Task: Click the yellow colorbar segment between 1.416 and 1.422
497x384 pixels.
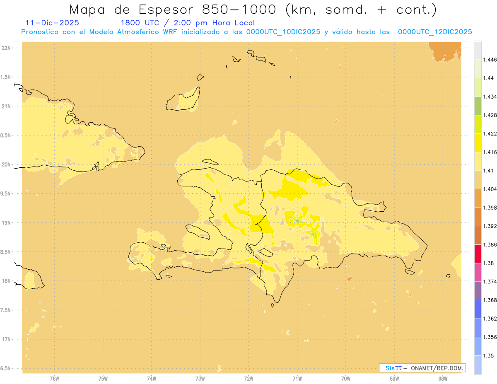Action: (478, 143)
